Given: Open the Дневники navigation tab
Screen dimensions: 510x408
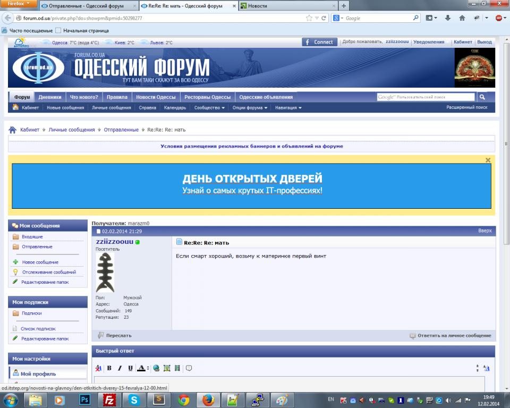Looking at the screenshot, I should [x=50, y=97].
